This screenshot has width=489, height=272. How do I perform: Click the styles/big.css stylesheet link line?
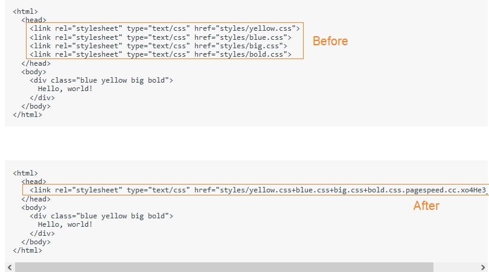(x=158, y=46)
